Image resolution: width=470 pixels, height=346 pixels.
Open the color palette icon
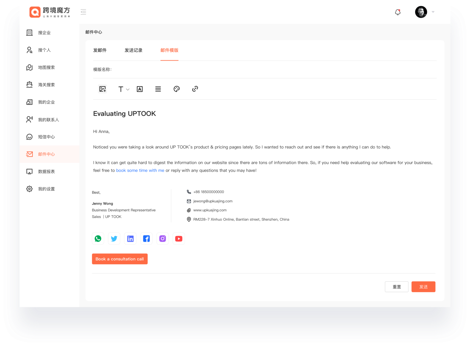[x=177, y=89]
